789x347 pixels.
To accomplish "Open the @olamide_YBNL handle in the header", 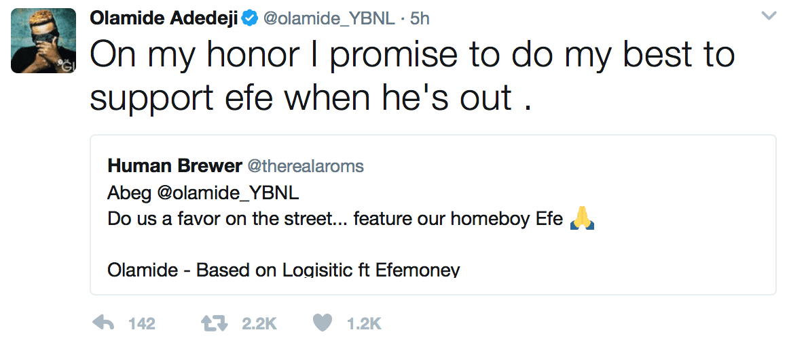I will coord(329,18).
